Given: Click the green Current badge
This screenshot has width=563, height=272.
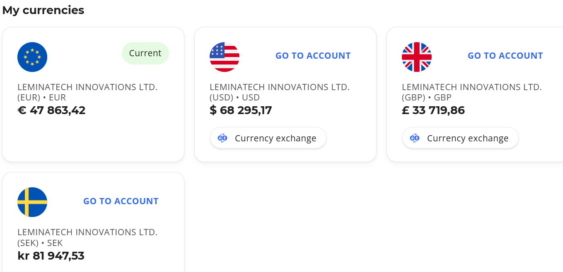Looking at the screenshot, I should click(x=145, y=53).
